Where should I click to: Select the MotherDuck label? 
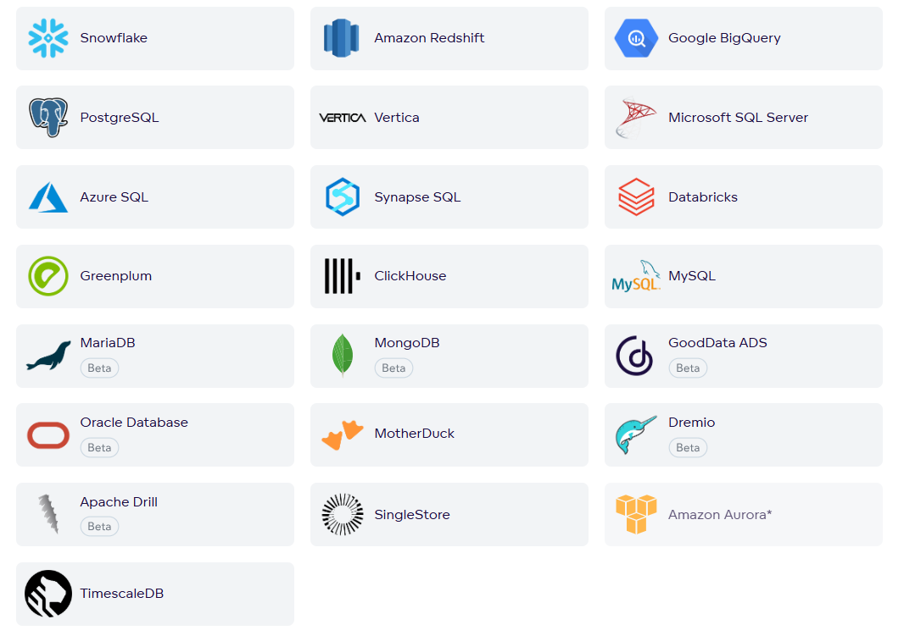pyautogui.click(x=414, y=434)
